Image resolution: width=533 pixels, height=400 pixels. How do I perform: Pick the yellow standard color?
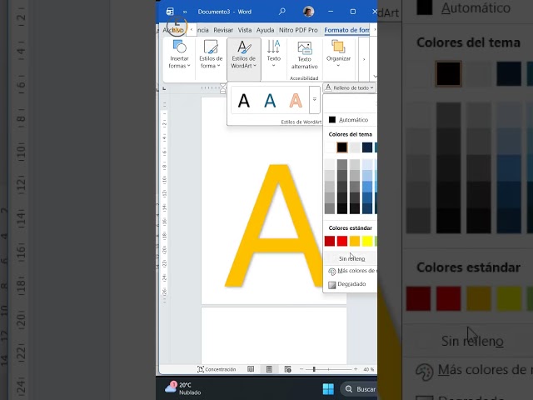tap(367, 241)
